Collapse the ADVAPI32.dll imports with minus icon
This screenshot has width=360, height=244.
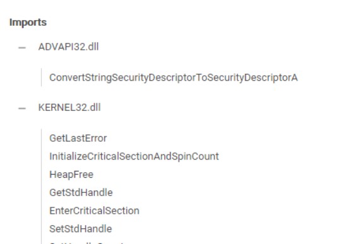click(22, 48)
